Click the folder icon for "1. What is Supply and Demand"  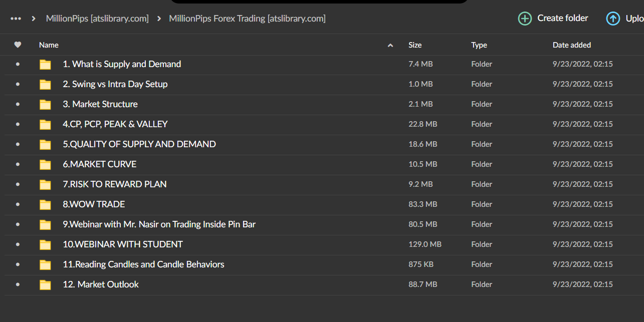(x=45, y=64)
